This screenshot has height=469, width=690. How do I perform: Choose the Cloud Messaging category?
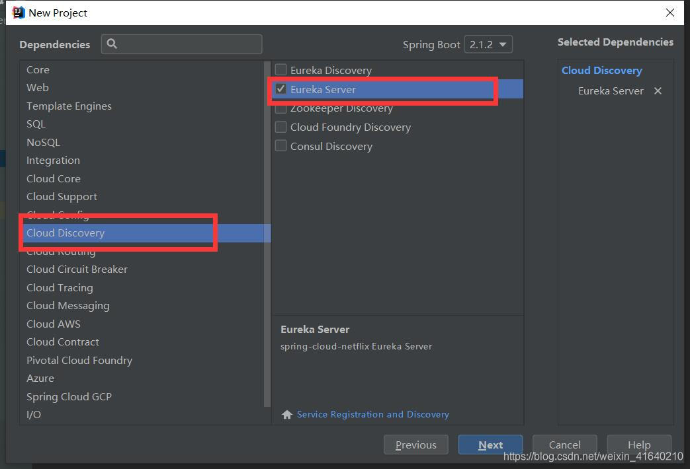tap(142, 305)
